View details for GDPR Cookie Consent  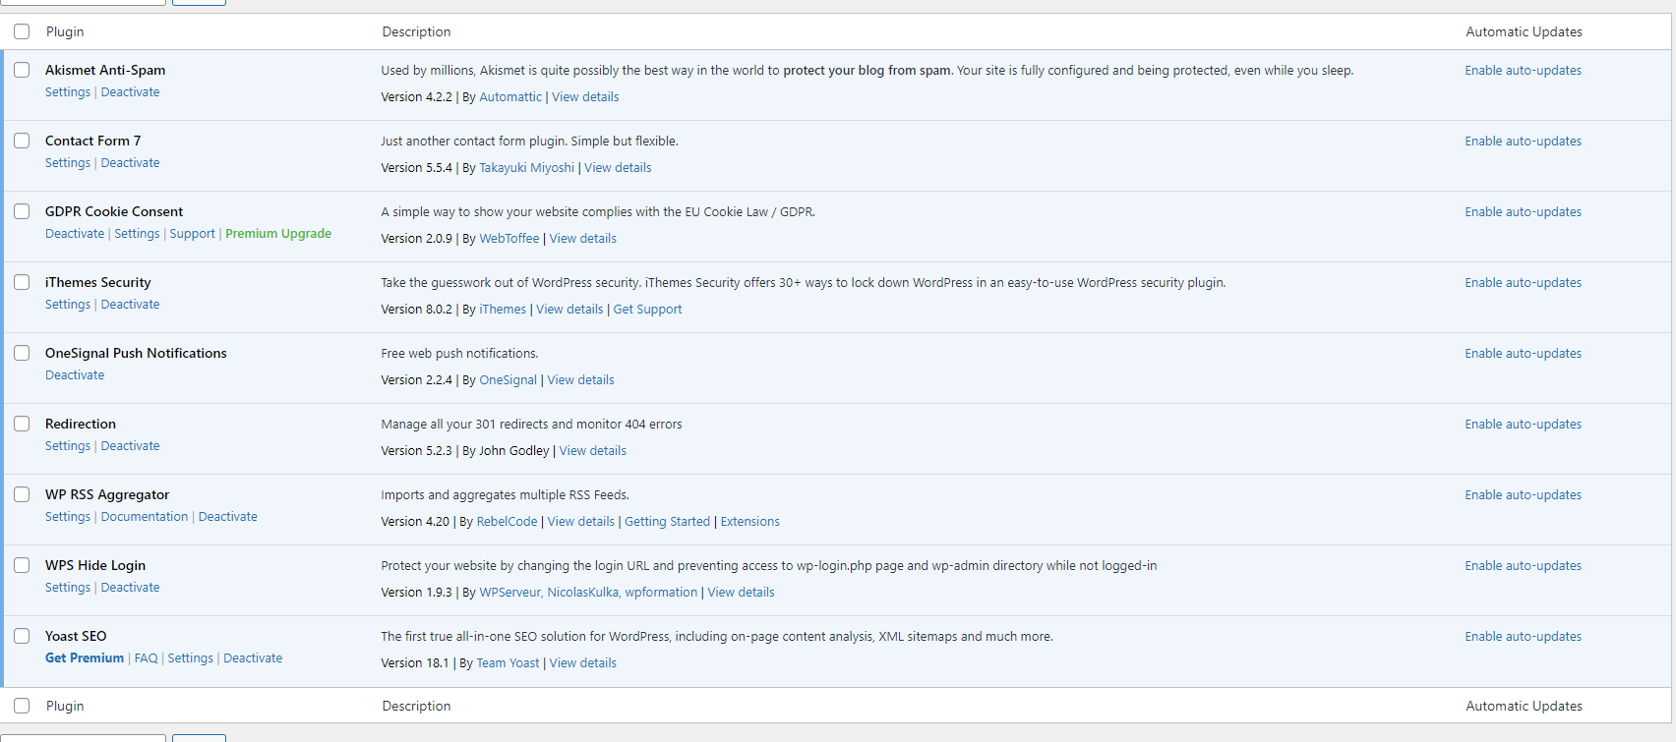pyautogui.click(x=583, y=239)
